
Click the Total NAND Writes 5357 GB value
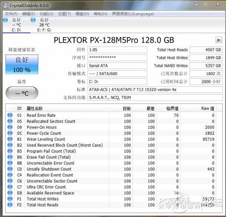(x=206, y=66)
